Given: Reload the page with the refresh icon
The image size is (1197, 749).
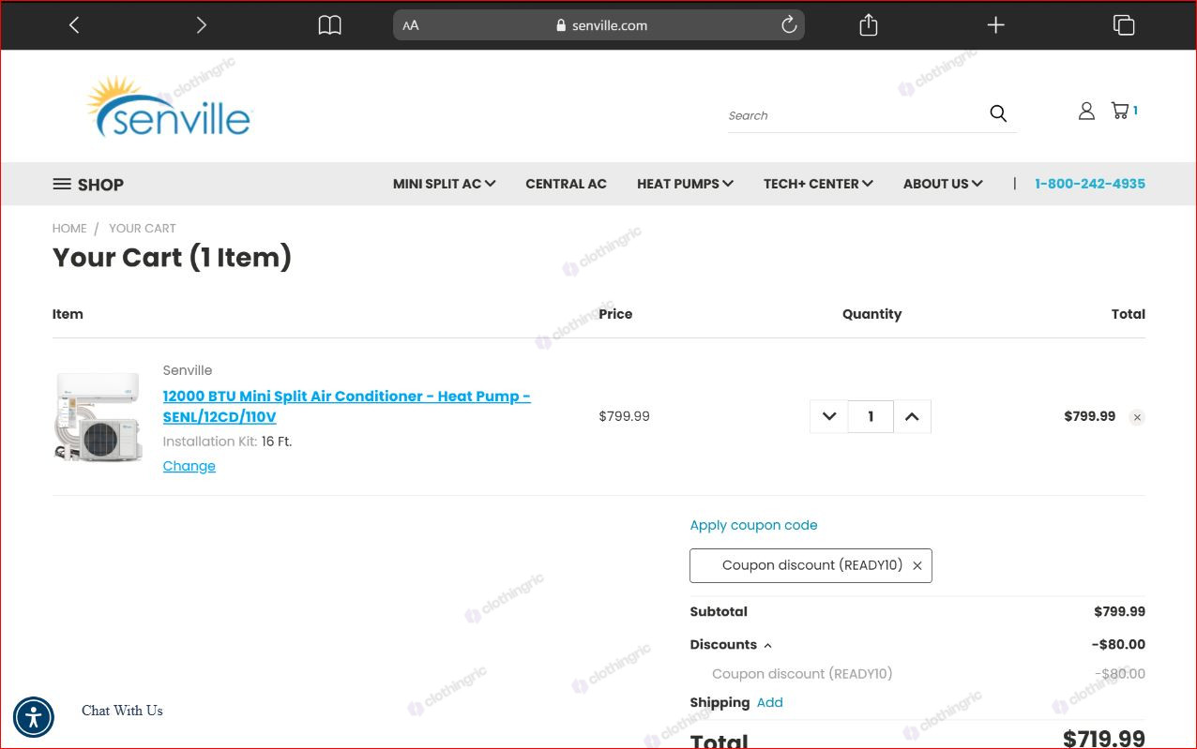Looking at the screenshot, I should 789,25.
